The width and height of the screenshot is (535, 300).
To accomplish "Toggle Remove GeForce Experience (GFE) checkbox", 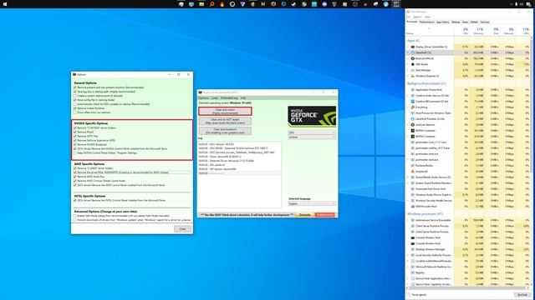I will pos(75,140).
